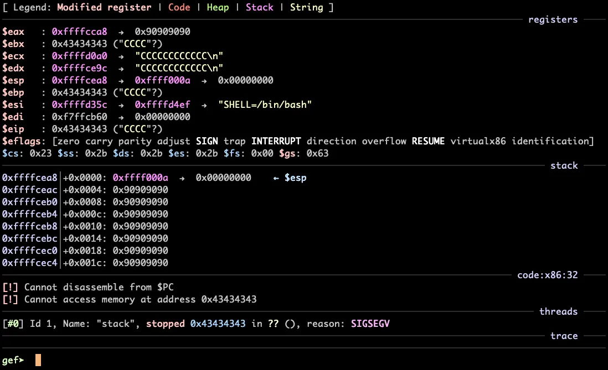
Task: Click the 'trace' section header
Action: point(564,336)
